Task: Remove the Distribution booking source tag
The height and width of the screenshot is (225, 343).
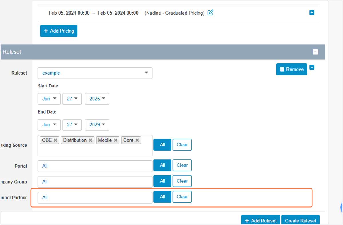Action: (90, 140)
